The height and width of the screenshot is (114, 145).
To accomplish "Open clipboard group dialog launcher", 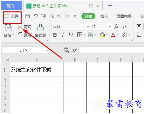I will [x=47, y=40].
